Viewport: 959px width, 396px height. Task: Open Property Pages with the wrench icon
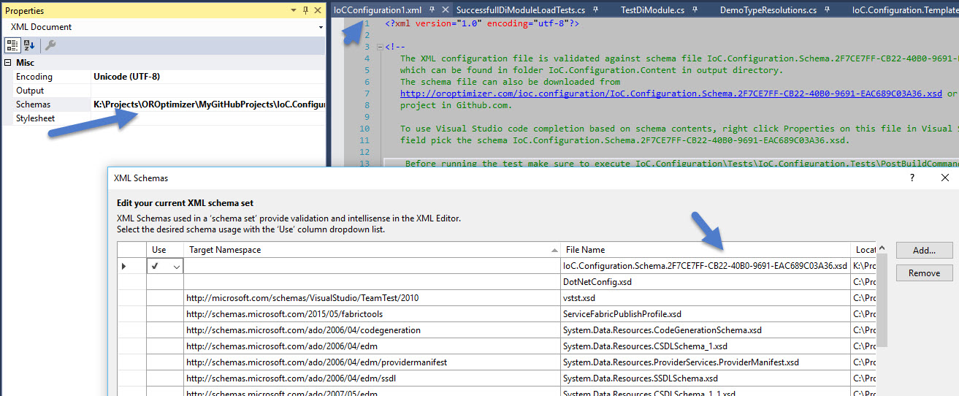50,45
